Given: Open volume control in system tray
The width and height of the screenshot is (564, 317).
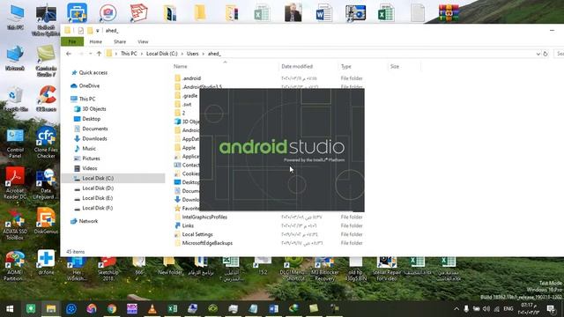Looking at the screenshot, I should coord(486,309).
